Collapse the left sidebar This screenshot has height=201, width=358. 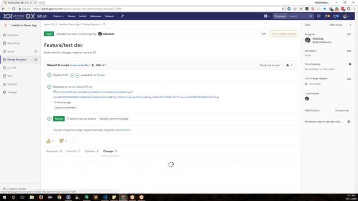pos(15,189)
